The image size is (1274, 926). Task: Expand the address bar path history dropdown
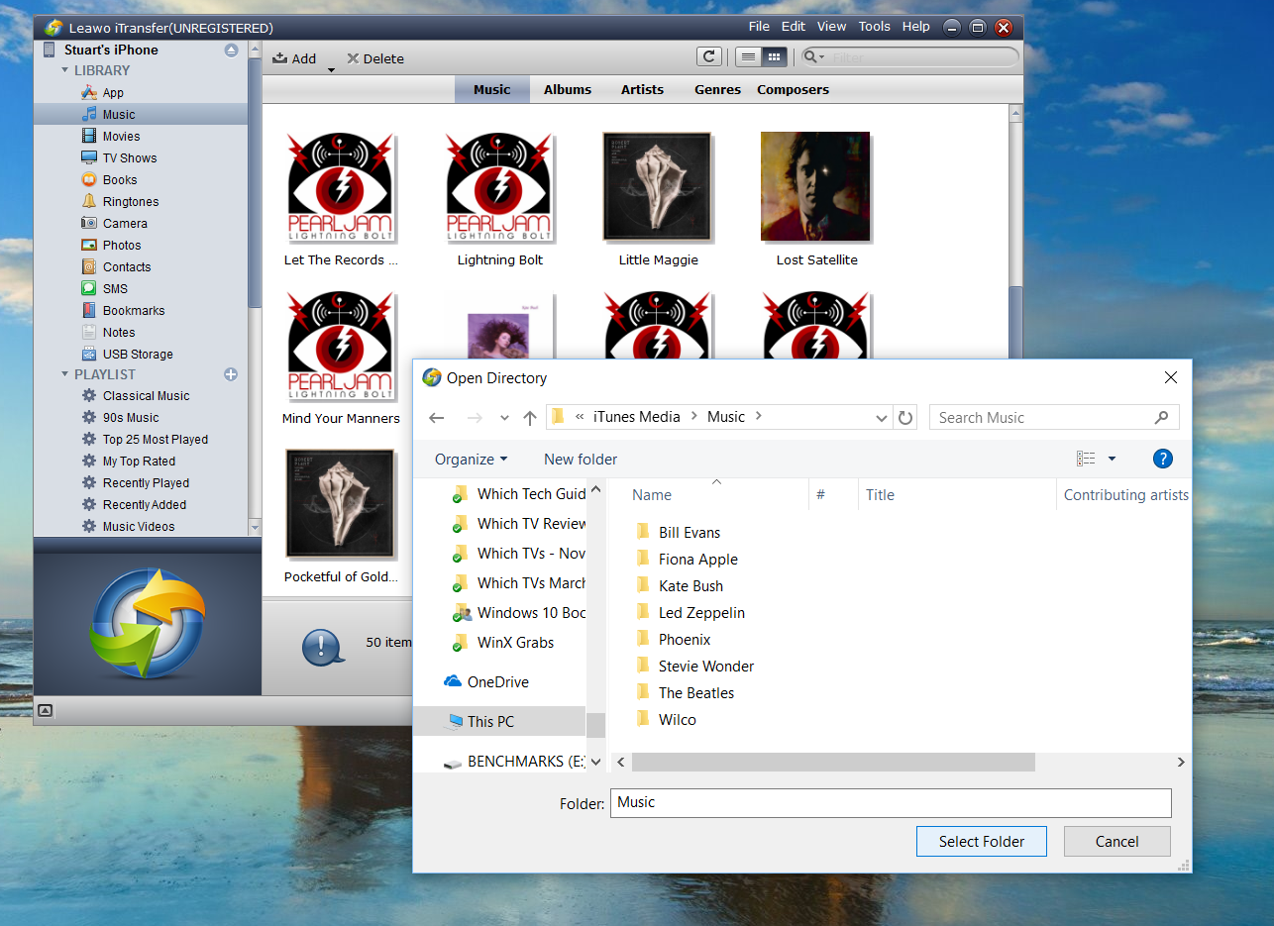(882, 418)
